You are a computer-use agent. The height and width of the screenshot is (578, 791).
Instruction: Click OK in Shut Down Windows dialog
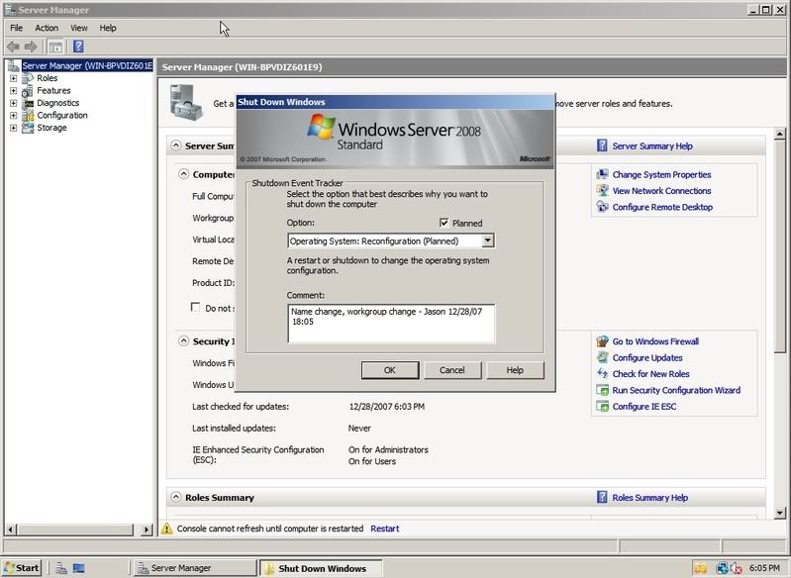pos(390,370)
